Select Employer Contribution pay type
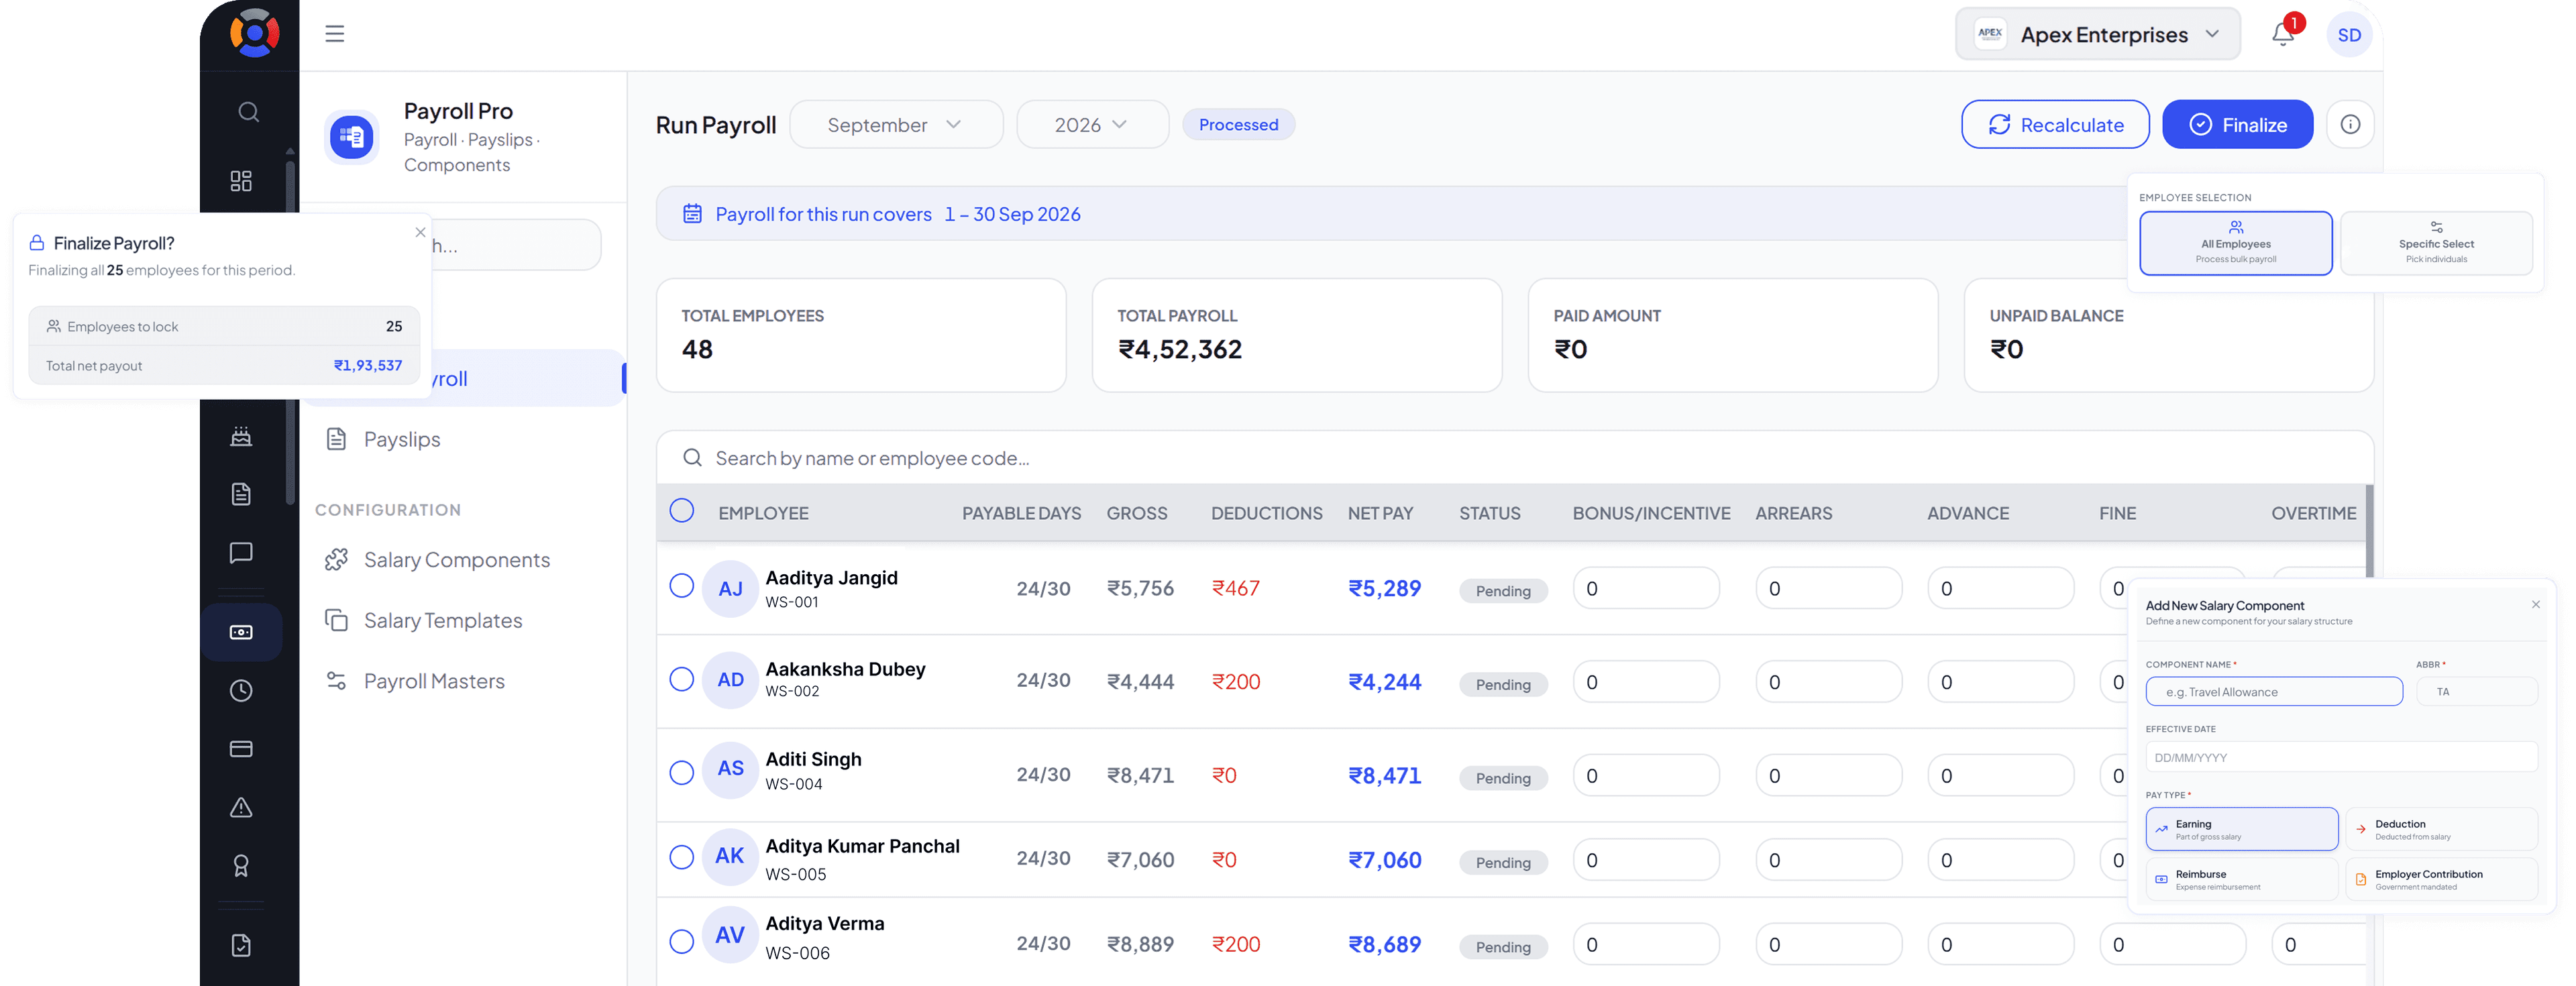This screenshot has height=986, width=2576. click(x=2441, y=879)
